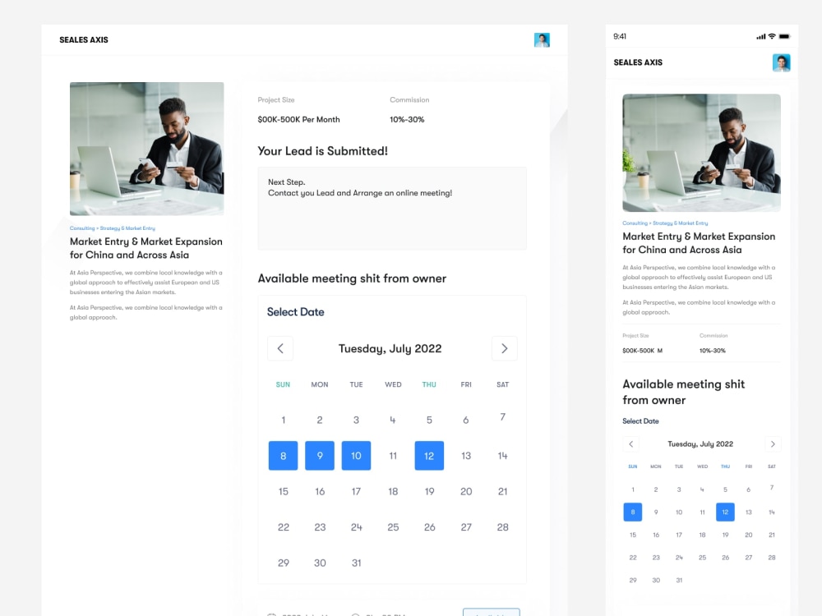822x616 pixels.
Task: Click the 9:41 clock in mobile status bar
Action: click(620, 36)
